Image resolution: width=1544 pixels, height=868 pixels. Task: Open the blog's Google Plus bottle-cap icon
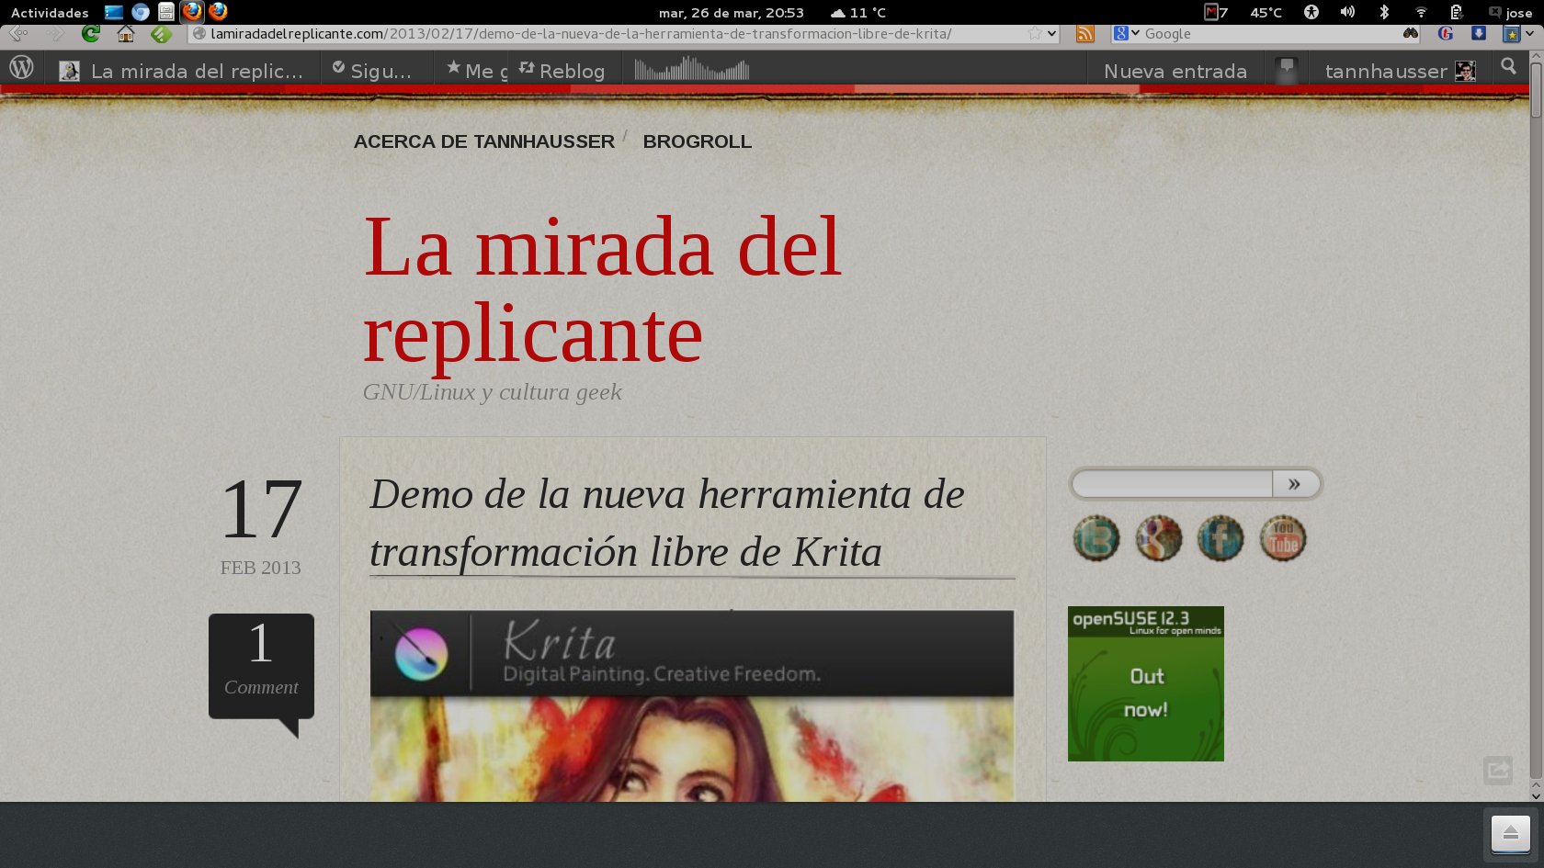[1159, 538]
